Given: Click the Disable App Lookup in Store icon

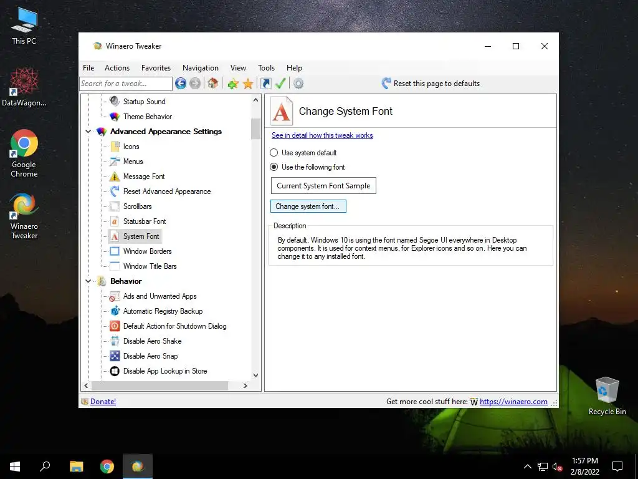Looking at the screenshot, I should tap(115, 371).
